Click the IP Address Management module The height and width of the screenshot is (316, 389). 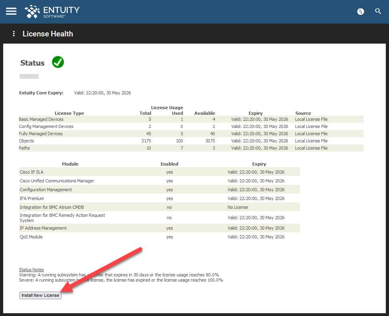pyautogui.click(x=43, y=228)
